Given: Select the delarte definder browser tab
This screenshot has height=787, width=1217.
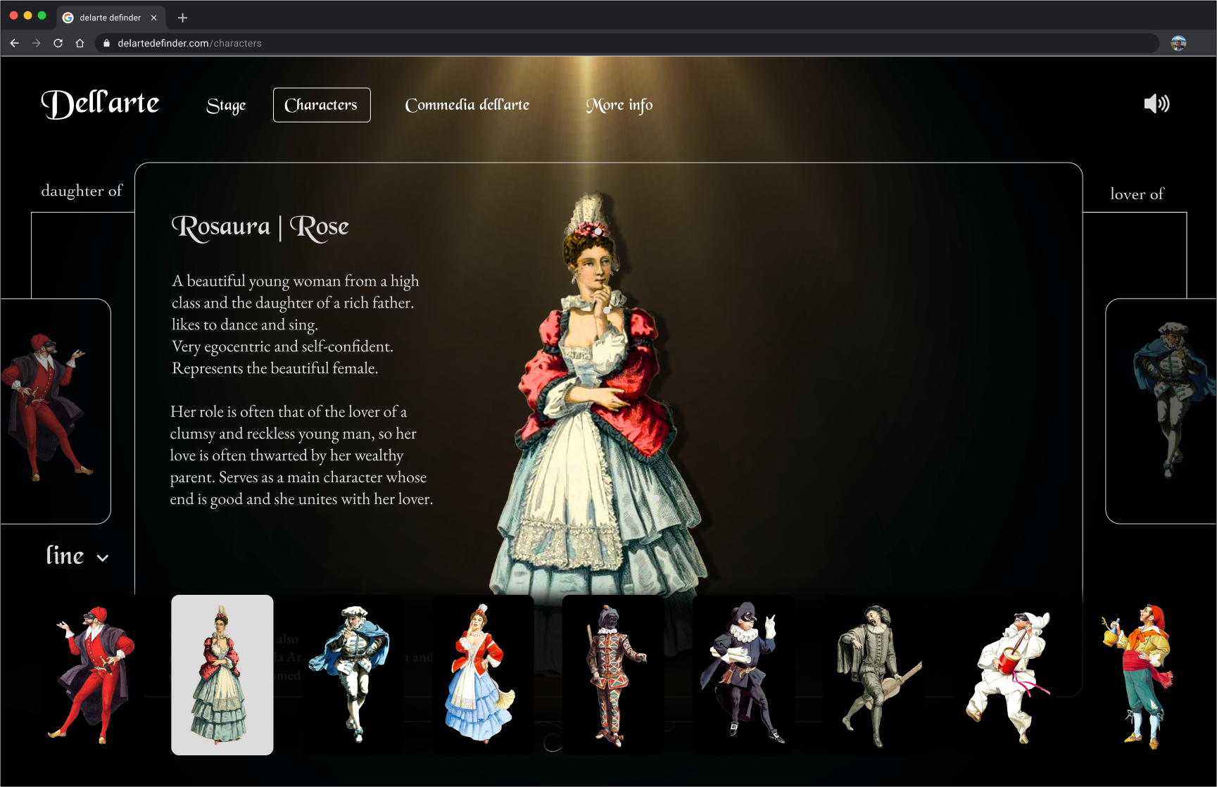Looking at the screenshot, I should click(111, 18).
